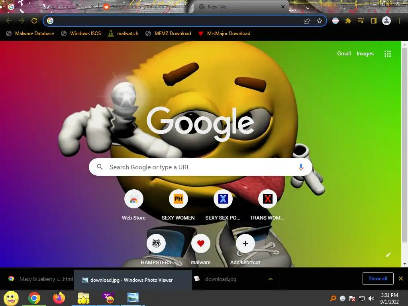The width and height of the screenshot is (408, 306).
Task: Open Malware Database bookmark
Action: coord(30,33)
